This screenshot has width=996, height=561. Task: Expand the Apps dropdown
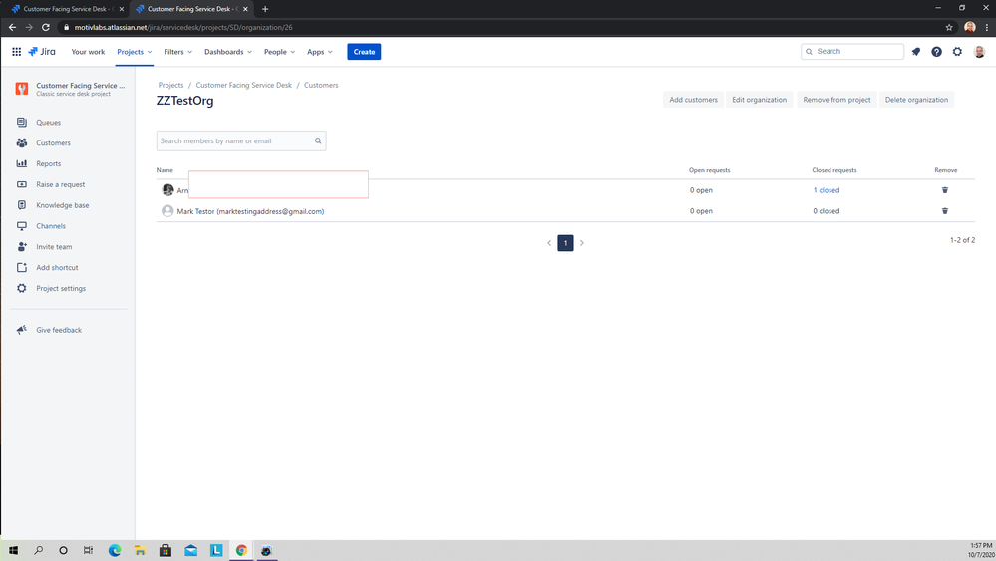tap(319, 52)
